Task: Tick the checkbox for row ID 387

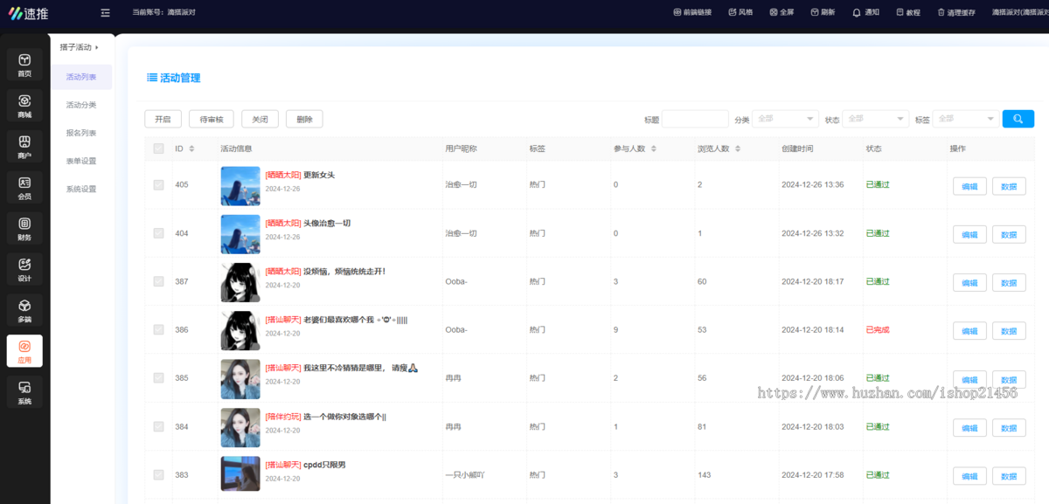Action: [x=158, y=281]
